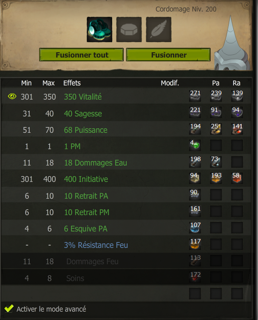Click the Fusionner button
Screen dimensions: 258x320
coord(168,55)
